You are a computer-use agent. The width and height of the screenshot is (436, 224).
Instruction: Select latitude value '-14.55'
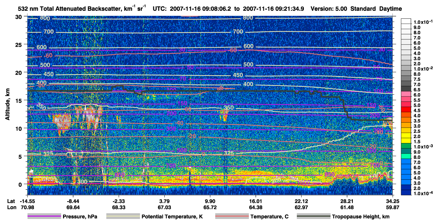pyautogui.click(x=27, y=201)
